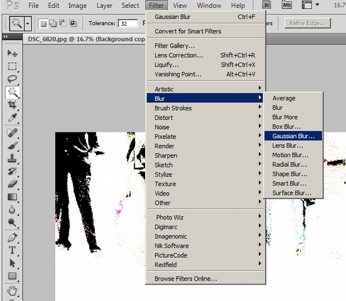
Task: Expand the Distort filter submenu
Action: click(x=205, y=117)
